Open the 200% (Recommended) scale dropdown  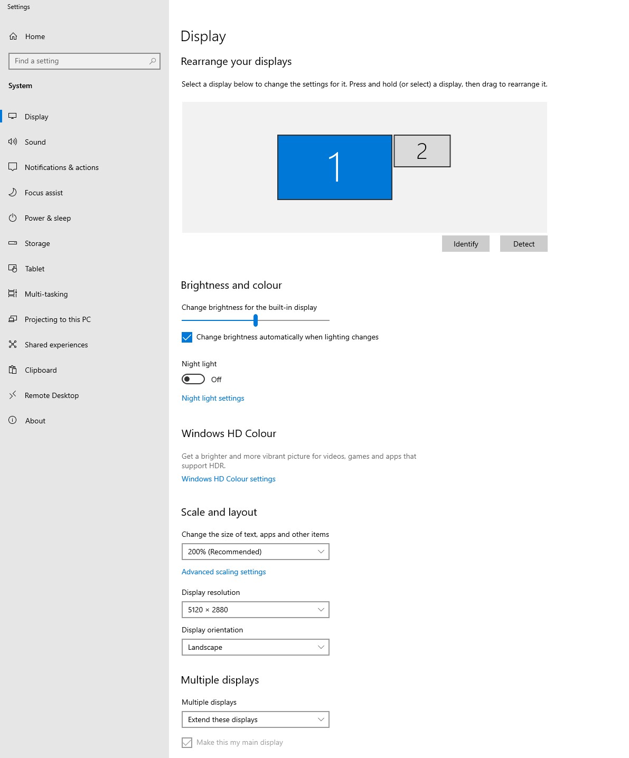click(256, 552)
